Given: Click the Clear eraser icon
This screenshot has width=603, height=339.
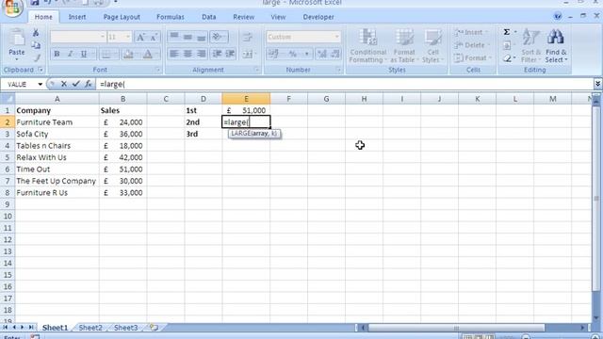Looking at the screenshot, I should tap(507, 58).
